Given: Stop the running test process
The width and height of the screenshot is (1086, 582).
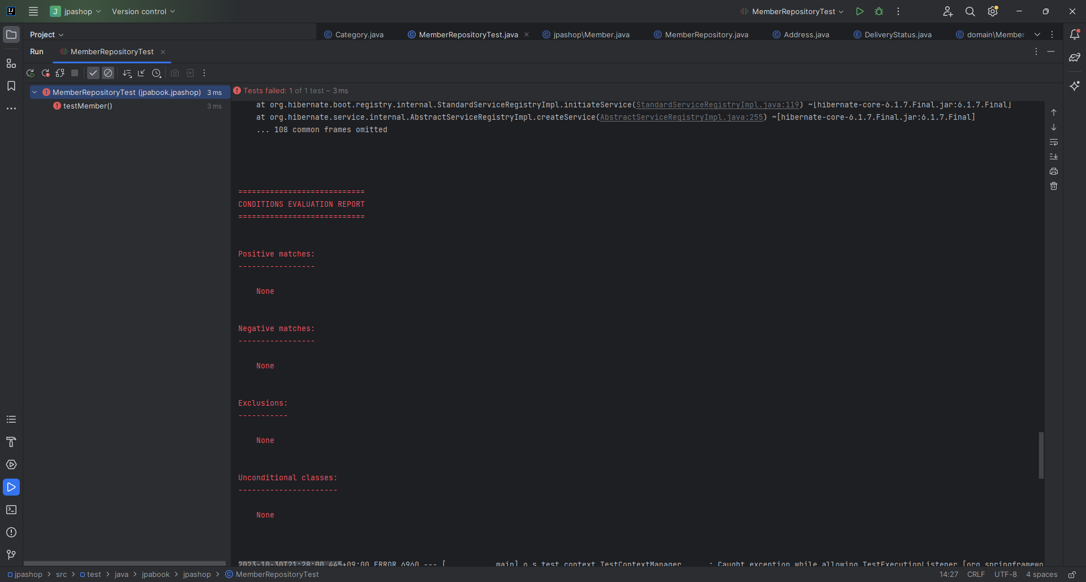Looking at the screenshot, I should tap(75, 73).
